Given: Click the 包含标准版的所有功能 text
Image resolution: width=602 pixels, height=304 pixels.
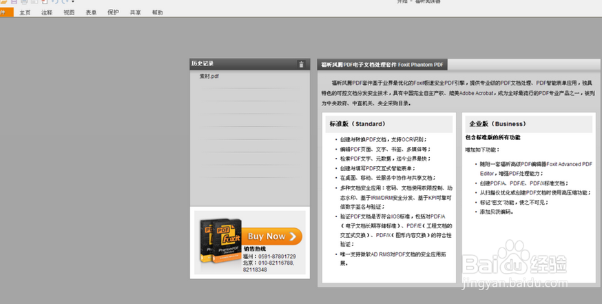Looking at the screenshot, I should tap(493, 137).
